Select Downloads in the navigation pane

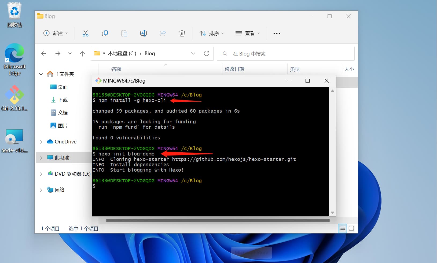[63, 100]
